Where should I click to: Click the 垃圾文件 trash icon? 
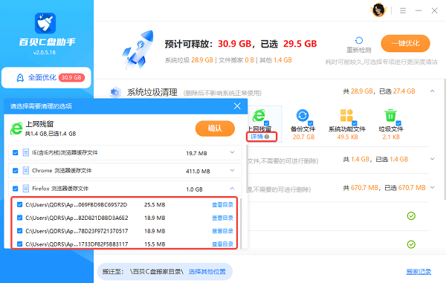[390, 115]
